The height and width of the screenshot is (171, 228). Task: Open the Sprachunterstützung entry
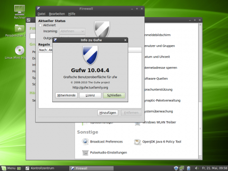tap(159, 90)
